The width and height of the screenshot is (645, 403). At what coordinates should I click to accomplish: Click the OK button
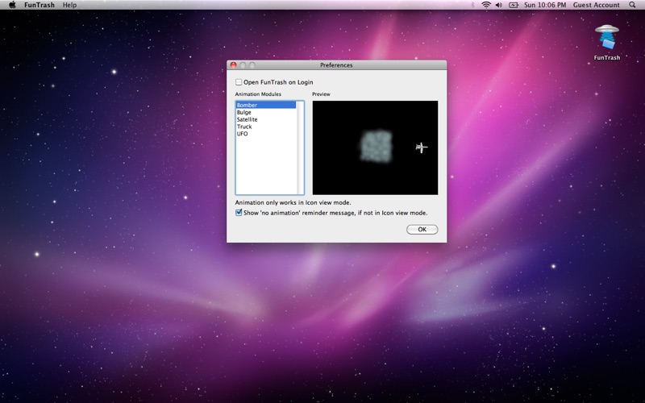tap(422, 230)
